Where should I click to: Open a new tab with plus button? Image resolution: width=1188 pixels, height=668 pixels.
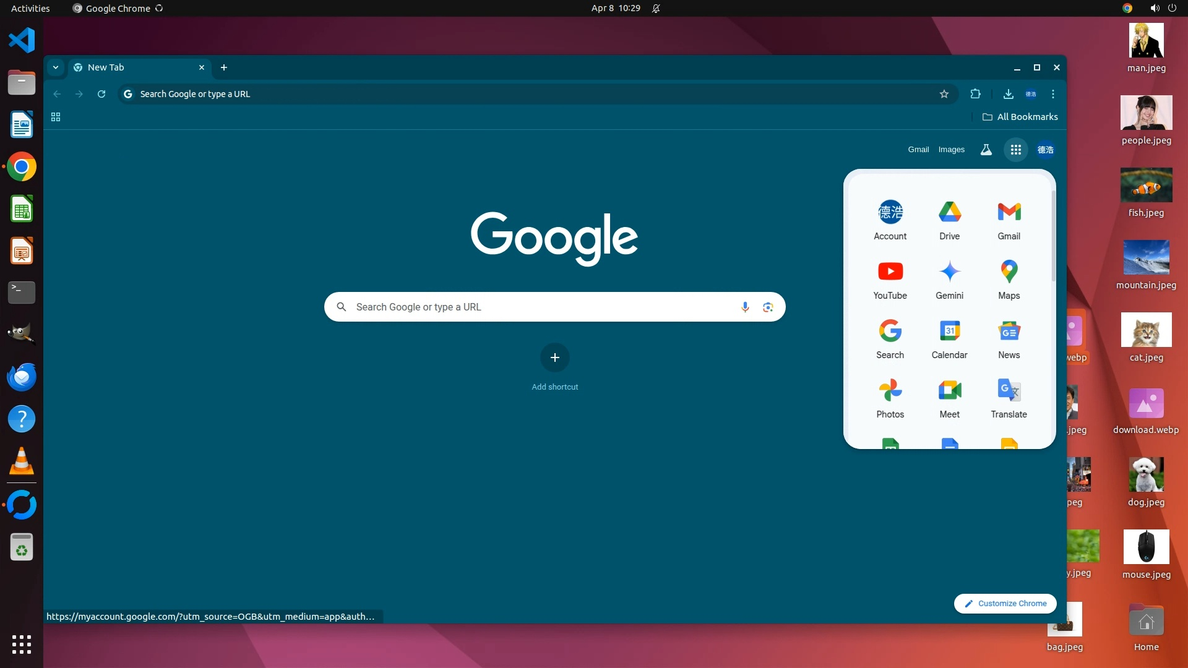pyautogui.click(x=224, y=67)
